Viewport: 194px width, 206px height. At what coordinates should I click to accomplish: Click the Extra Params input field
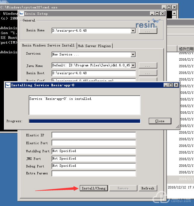point(94,173)
